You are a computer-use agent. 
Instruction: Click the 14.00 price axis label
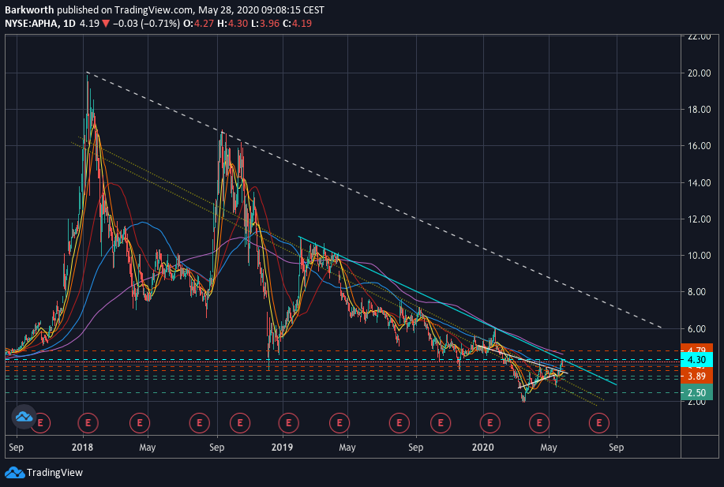point(699,183)
